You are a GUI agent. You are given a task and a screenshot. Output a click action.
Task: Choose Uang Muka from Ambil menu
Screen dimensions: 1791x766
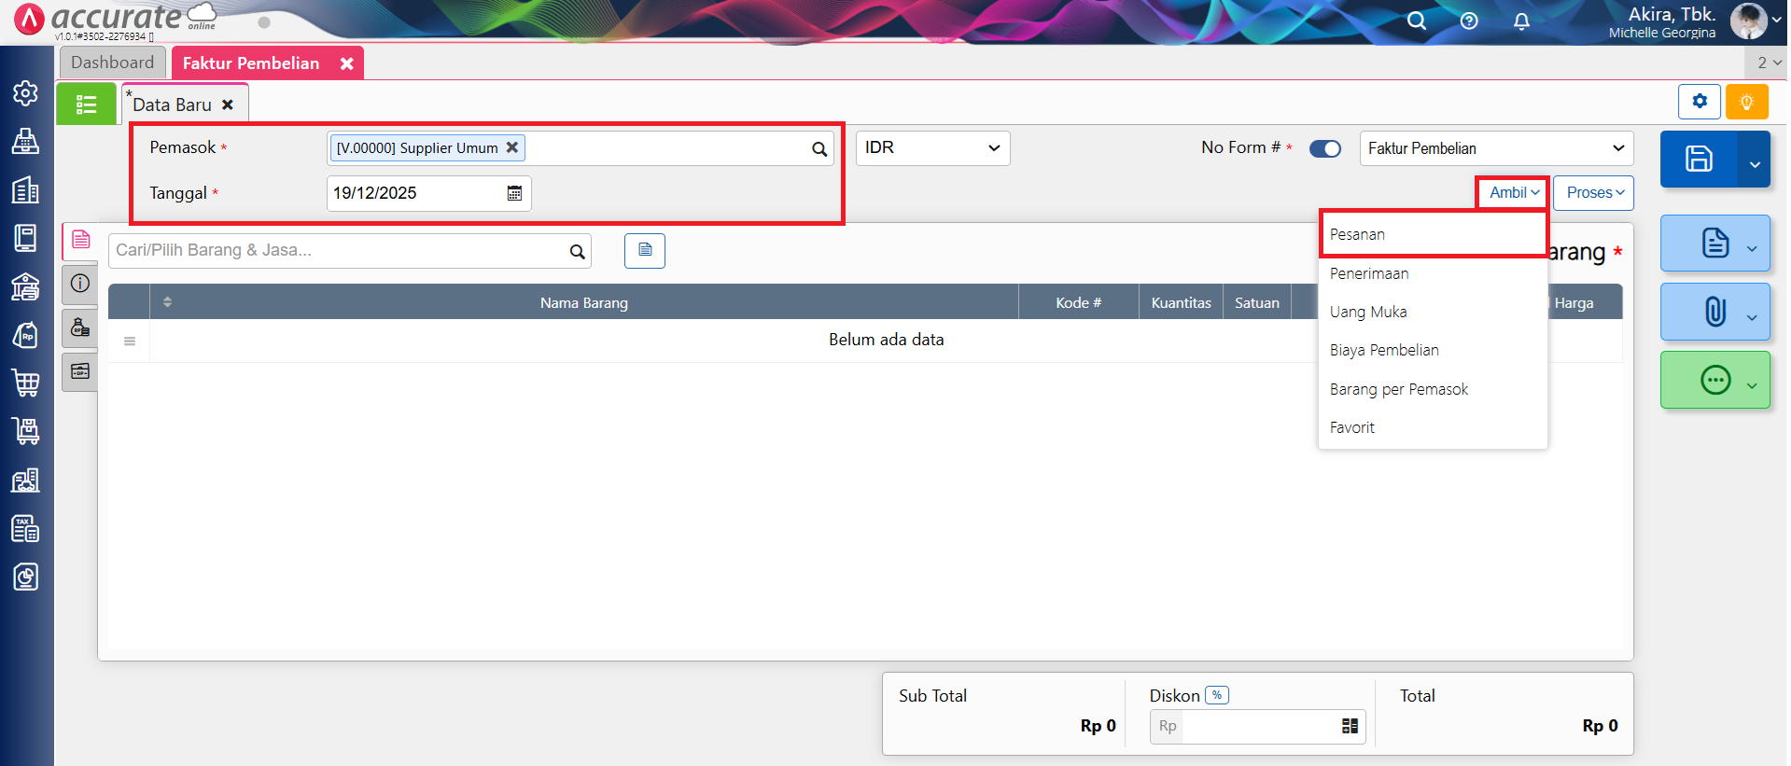(1368, 312)
